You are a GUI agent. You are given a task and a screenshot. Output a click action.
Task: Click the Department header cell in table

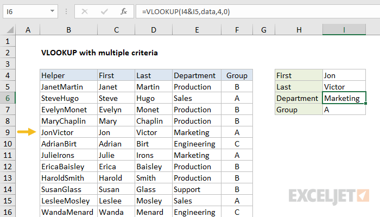pyautogui.click(x=197, y=75)
